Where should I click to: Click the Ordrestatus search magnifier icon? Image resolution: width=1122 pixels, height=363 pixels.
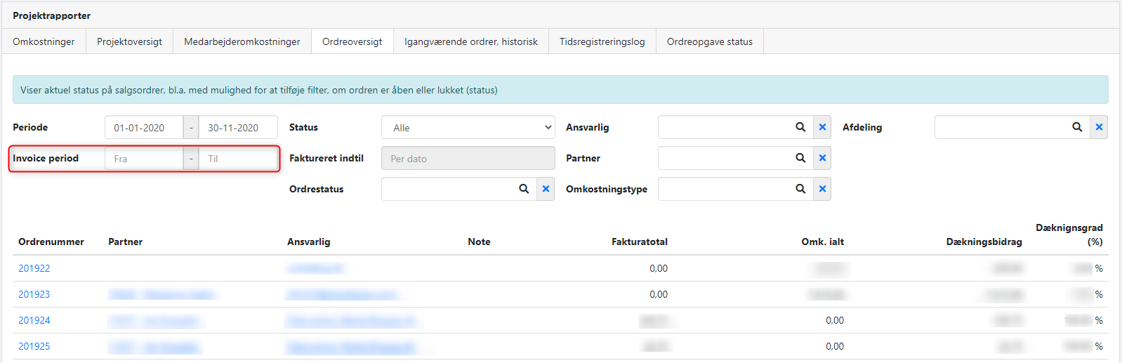tap(523, 189)
